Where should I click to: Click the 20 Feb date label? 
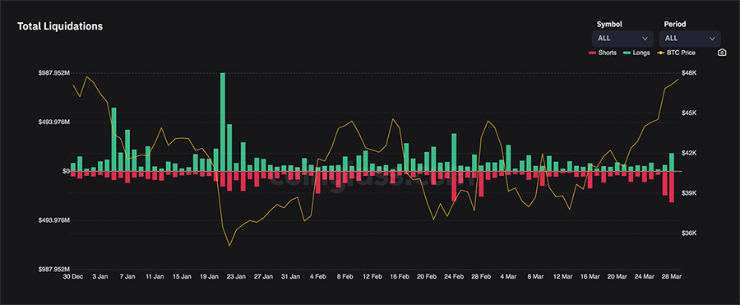(427, 277)
